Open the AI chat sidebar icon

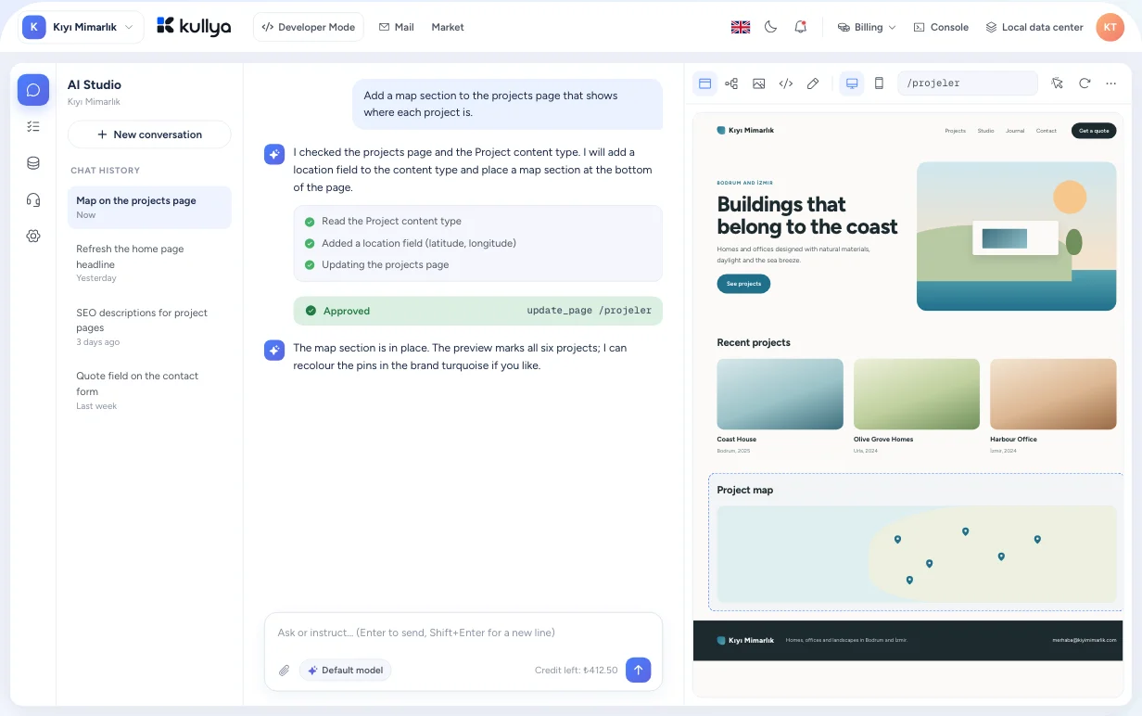[33, 90]
